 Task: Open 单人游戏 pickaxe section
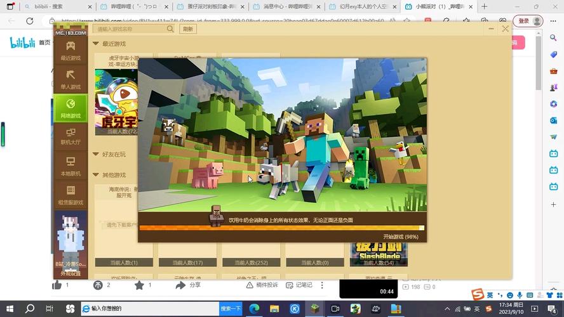(70, 80)
